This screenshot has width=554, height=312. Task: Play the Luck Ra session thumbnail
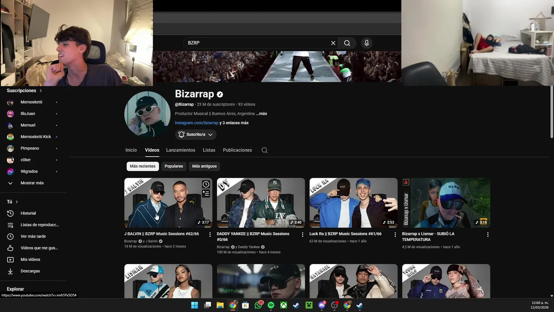point(354,202)
